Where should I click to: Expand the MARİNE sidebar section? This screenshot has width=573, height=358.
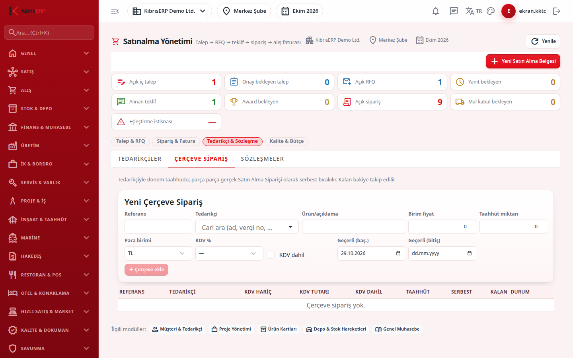coord(49,238)
